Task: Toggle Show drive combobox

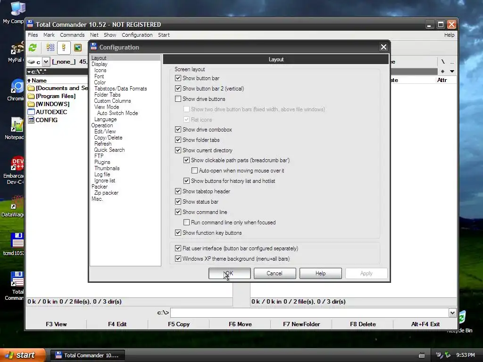Action: click(x=178, y=130)
